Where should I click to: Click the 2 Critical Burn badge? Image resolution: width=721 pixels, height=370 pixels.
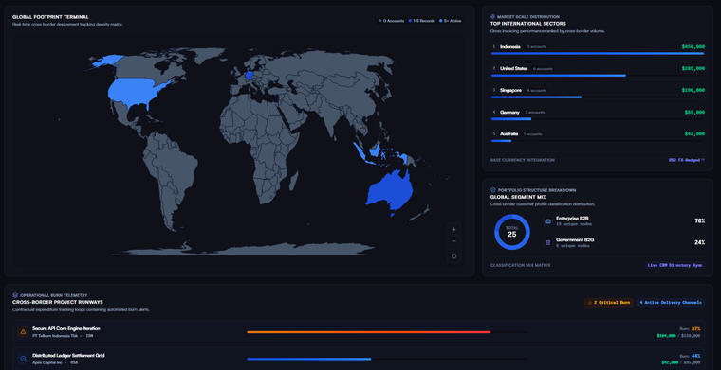[x=608, y=303]
